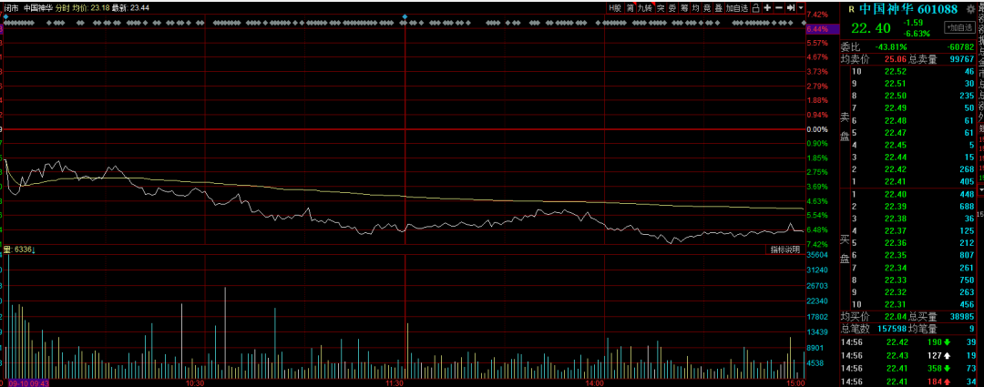Click the 总卖量 99767 value
Viewport: 984px width, 387px height.
962,59
